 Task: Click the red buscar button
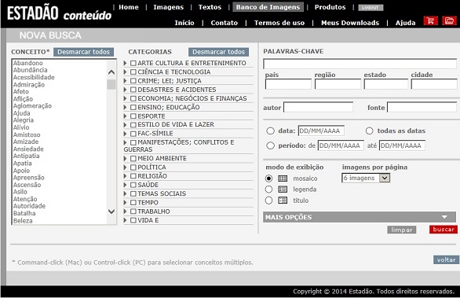click(444, 230)
